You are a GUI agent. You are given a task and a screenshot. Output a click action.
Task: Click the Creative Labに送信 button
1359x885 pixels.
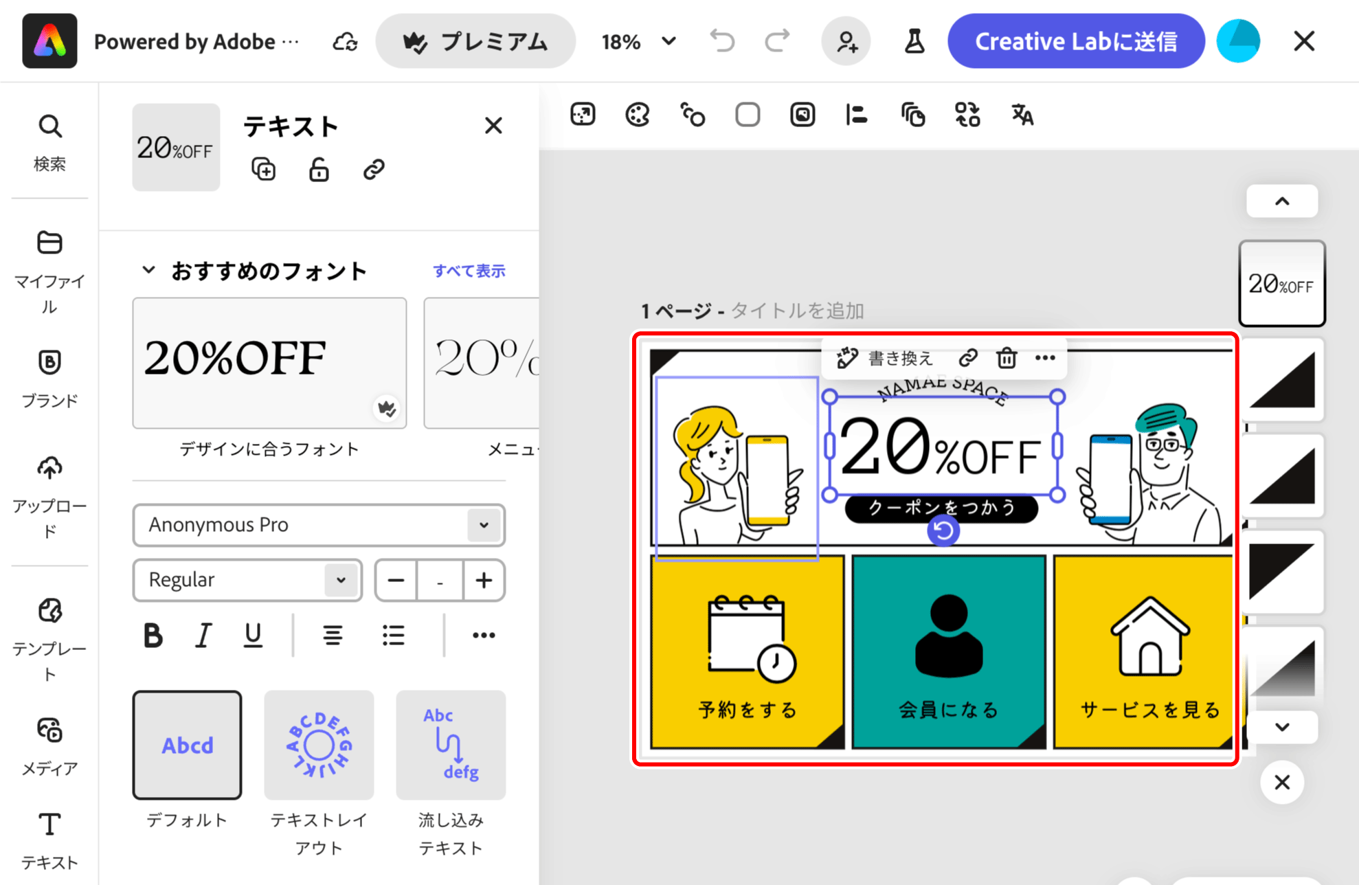pos(1075,41)
